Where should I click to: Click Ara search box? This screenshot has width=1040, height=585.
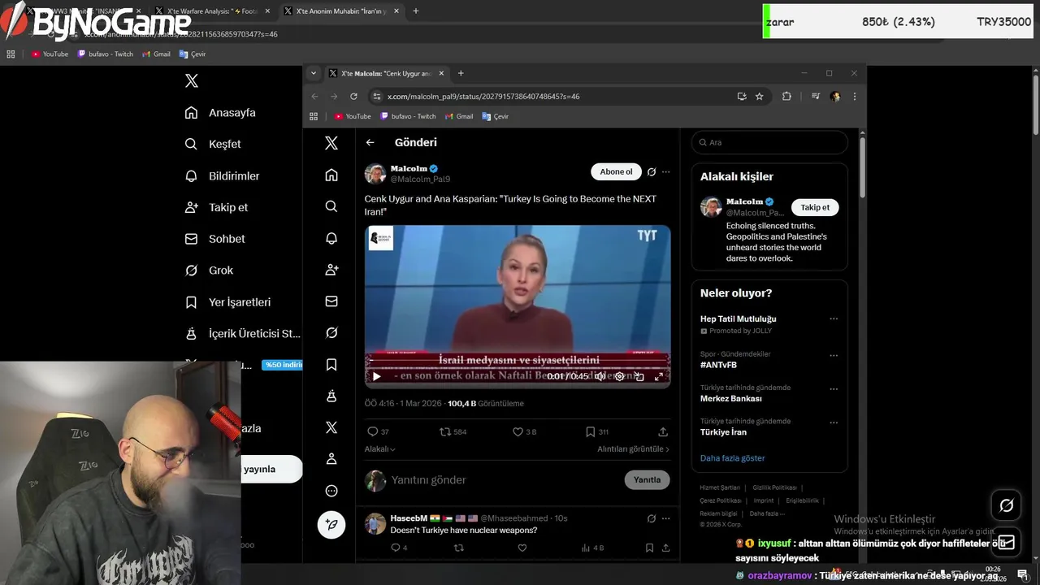769,142
